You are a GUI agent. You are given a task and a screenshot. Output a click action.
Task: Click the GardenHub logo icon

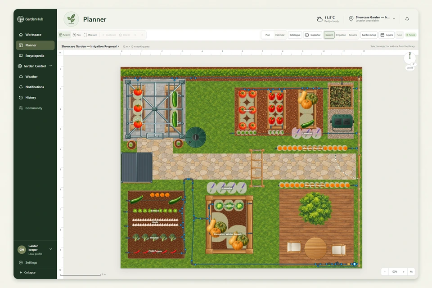pyautogui.click(x=20, y=19)
